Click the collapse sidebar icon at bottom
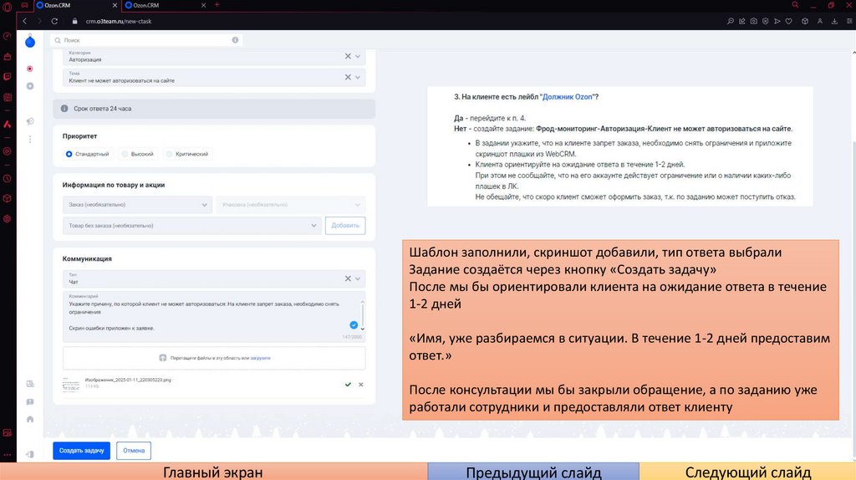The image size is (856, 480). tap(30, 454)
